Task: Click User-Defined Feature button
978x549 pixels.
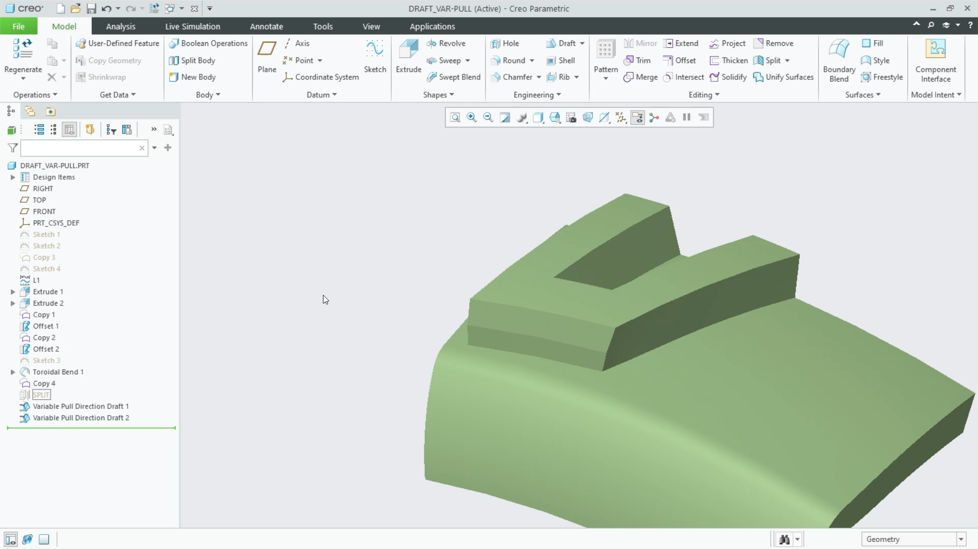Action: coord(118,43)
